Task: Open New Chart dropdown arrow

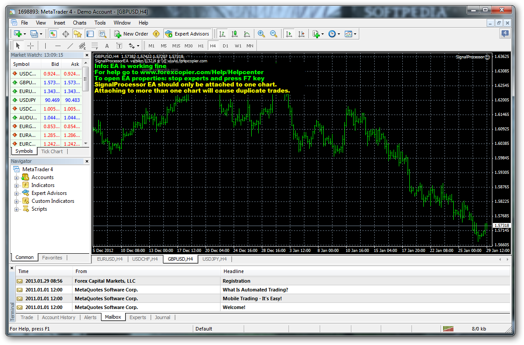Action: pyautogui.click(x=25, y=34)
